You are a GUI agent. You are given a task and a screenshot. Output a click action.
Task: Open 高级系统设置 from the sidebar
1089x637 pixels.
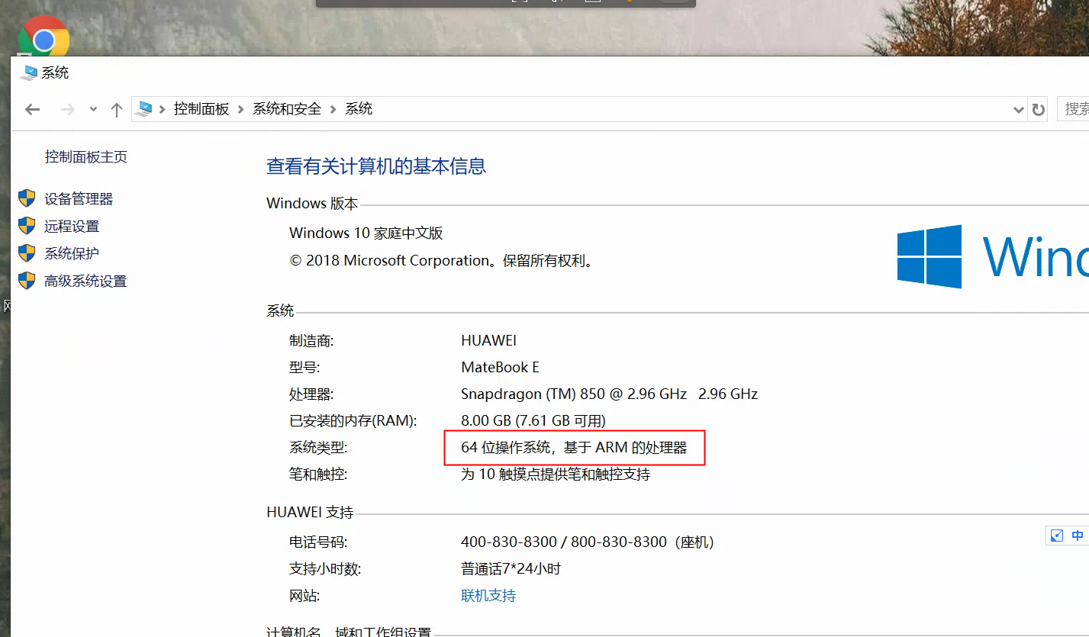point(85,281)
